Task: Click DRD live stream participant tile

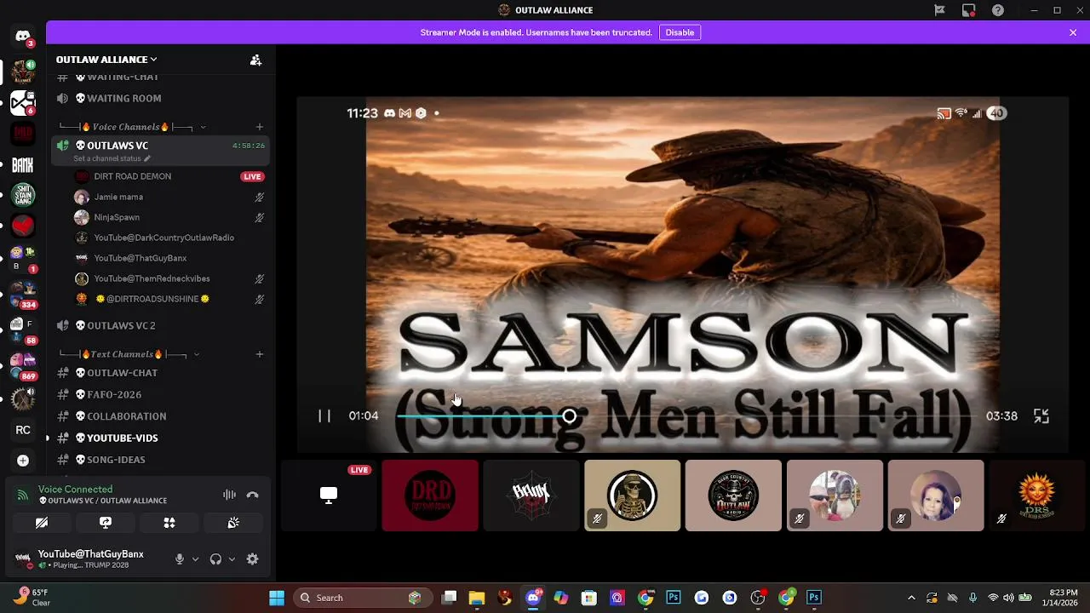Action: pyautogui.click(x=430, y=496)
